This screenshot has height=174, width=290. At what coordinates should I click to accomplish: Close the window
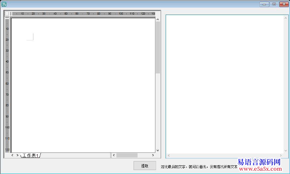(x=284, y=4)
